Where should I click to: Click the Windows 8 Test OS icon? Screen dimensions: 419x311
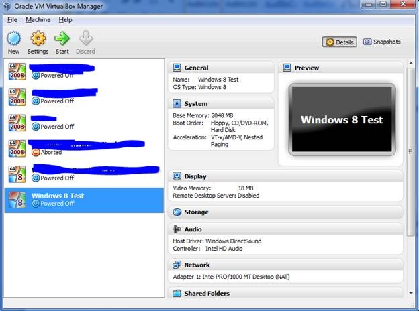17,200
